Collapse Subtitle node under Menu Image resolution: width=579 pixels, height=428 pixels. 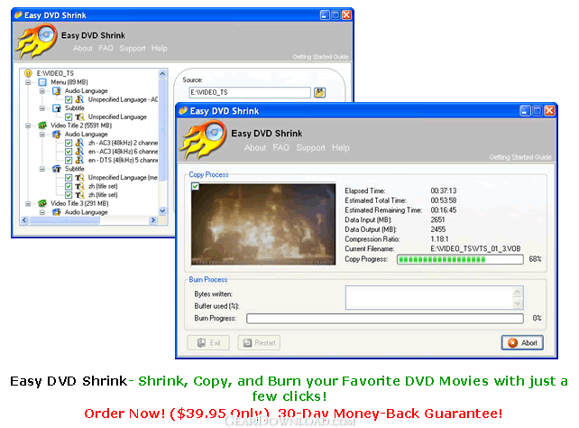pos(42,108)
